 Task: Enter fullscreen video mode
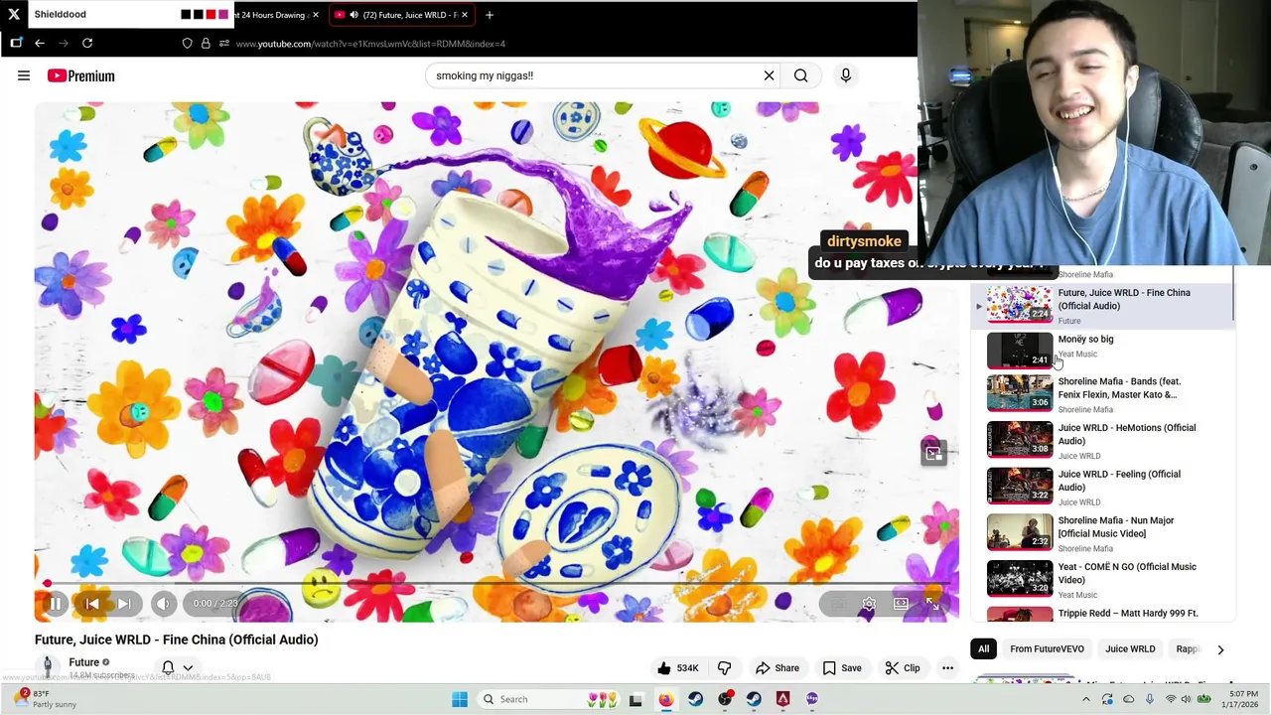(x=932, y=603)
